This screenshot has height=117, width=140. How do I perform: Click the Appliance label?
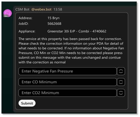[27, 31]
